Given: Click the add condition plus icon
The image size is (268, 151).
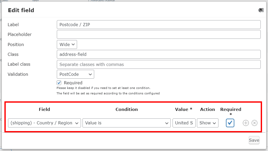Looking at the screenshot, I should click(246, 123).
